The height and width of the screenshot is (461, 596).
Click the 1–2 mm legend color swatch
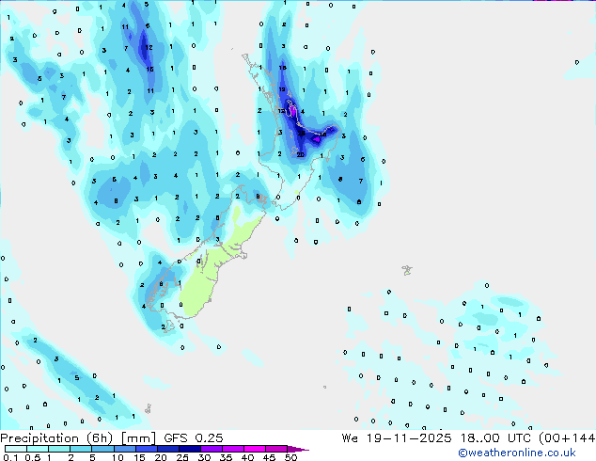(59, 449)
